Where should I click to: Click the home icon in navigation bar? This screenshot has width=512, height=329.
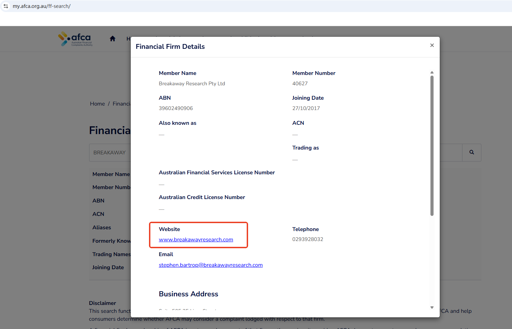pyautogui.click(x=113, y=39)
